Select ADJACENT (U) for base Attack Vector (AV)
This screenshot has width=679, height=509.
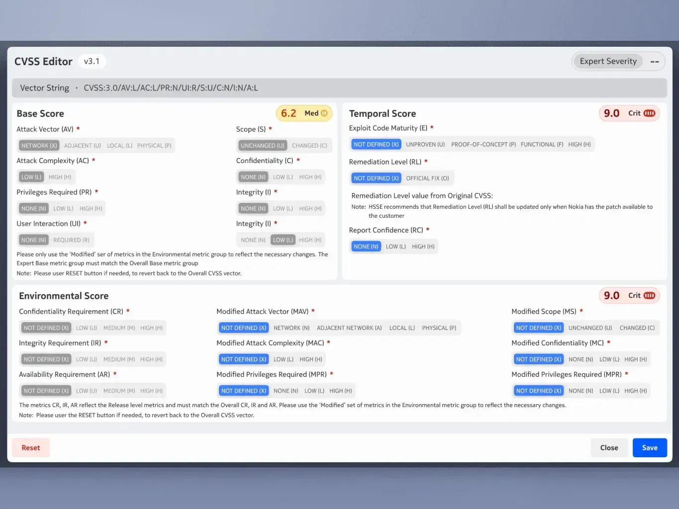point(83,146)
